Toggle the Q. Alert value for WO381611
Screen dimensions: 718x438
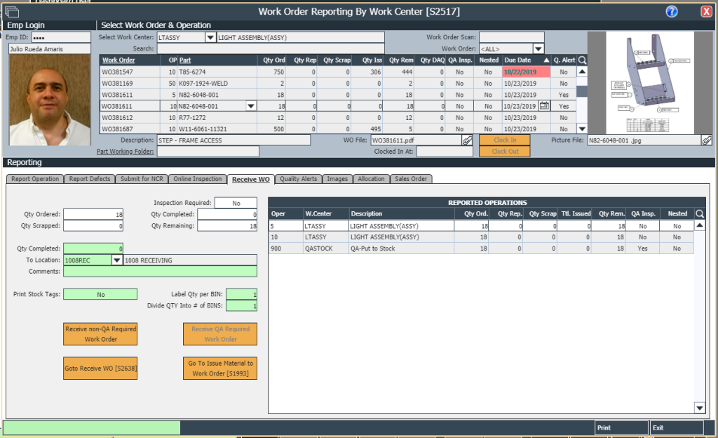click(564, 105)
